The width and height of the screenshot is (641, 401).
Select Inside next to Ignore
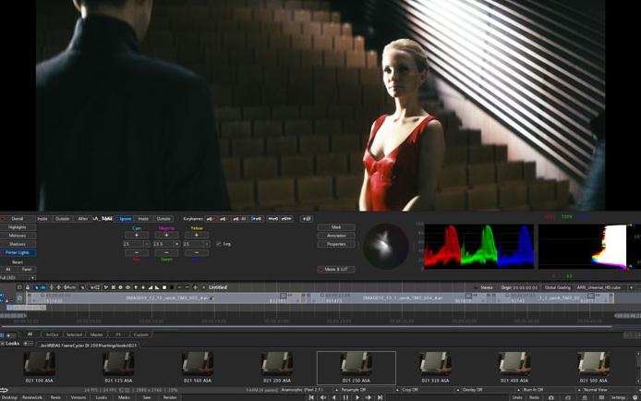pyautogui.click(x=143, y=219)
